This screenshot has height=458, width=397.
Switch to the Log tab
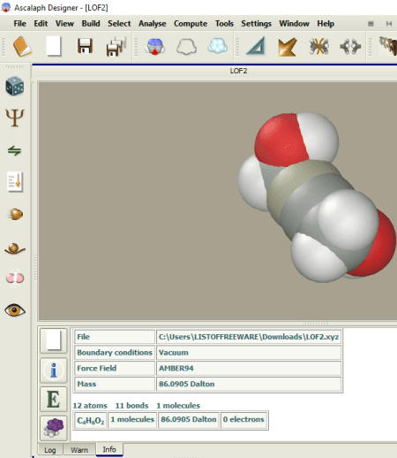50,450
